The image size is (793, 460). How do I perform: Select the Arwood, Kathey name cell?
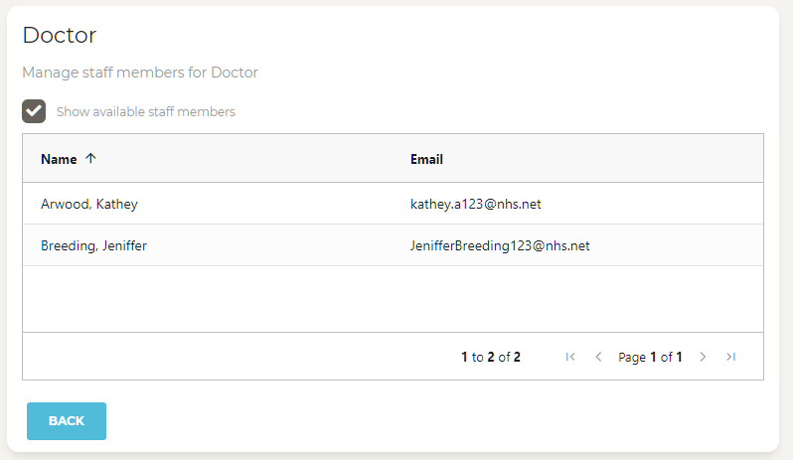(89, 204)
